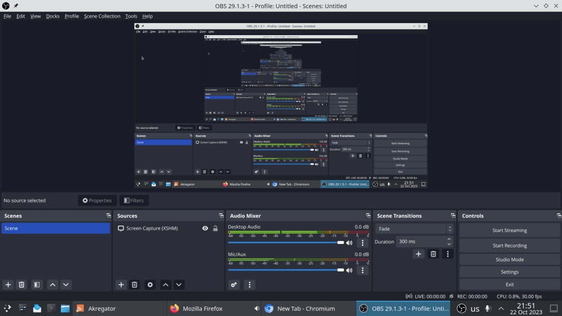Screen dimensions: 562x316
Task: Click the Start Recording button
Action: (x=509, y=246)
